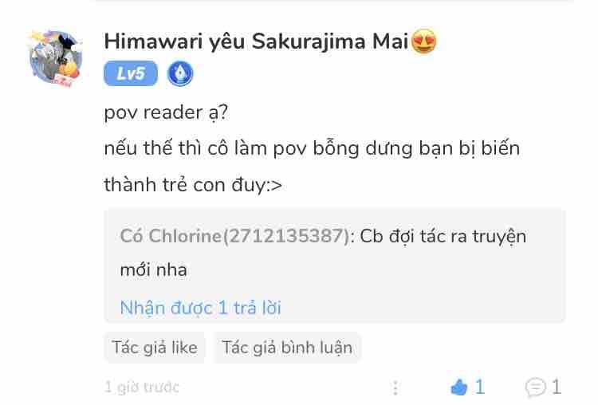The image size is (598, 405).
Task: Open Himawari's profile avatar picture
Action: pos(56,58)
